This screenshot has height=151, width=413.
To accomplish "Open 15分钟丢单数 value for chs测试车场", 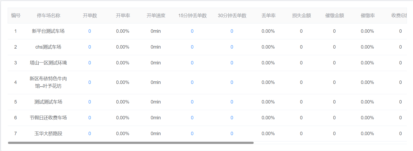I will (192, 47).
